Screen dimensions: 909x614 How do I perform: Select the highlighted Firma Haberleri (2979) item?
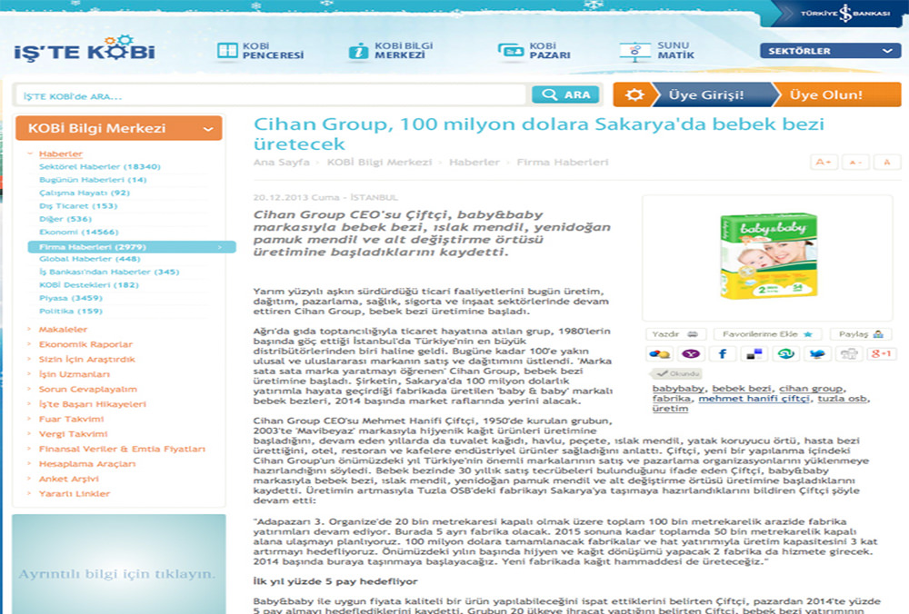132,247
